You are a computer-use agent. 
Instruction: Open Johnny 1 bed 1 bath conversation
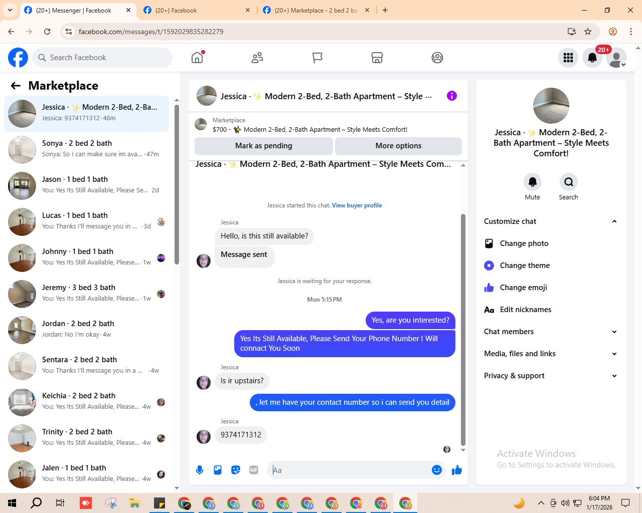tap(86, 258)
